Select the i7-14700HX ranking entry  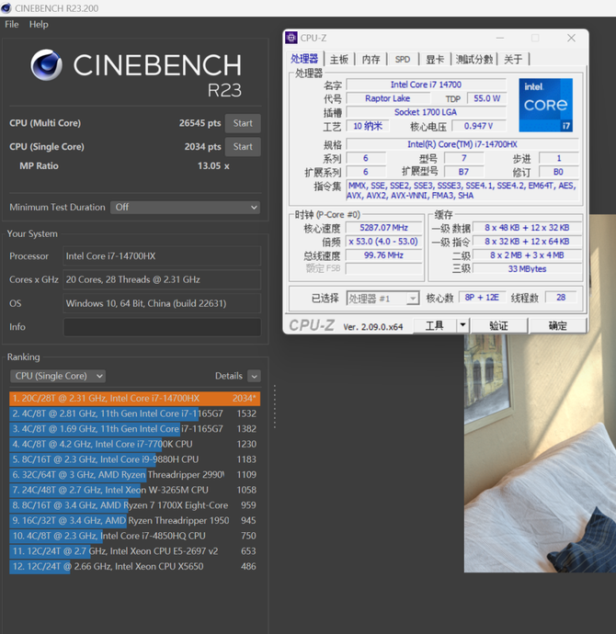point(134,398)
